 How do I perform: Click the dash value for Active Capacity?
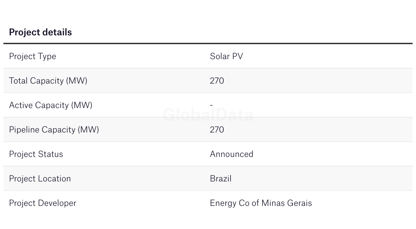(x=211, y=105)
